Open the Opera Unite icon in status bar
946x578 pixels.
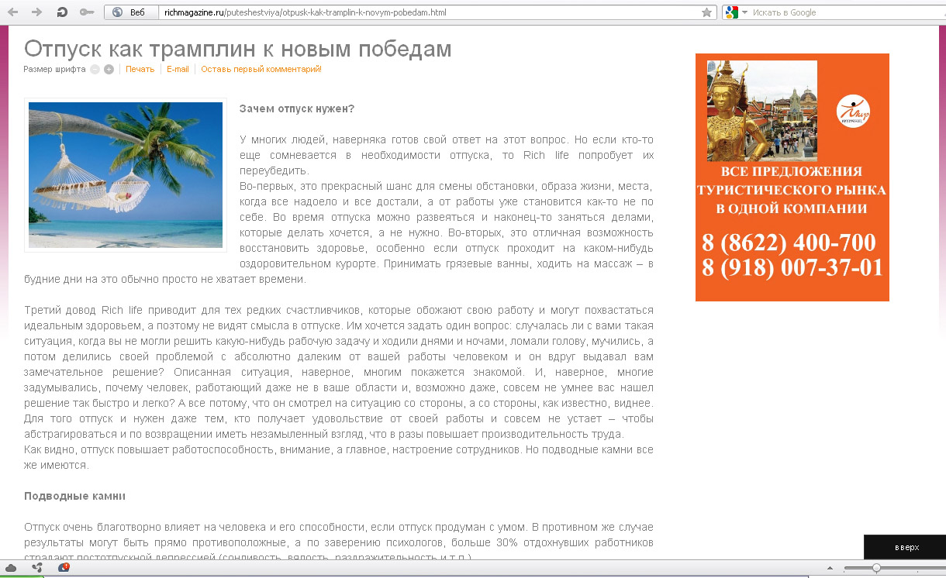click(x=37, y=568)
